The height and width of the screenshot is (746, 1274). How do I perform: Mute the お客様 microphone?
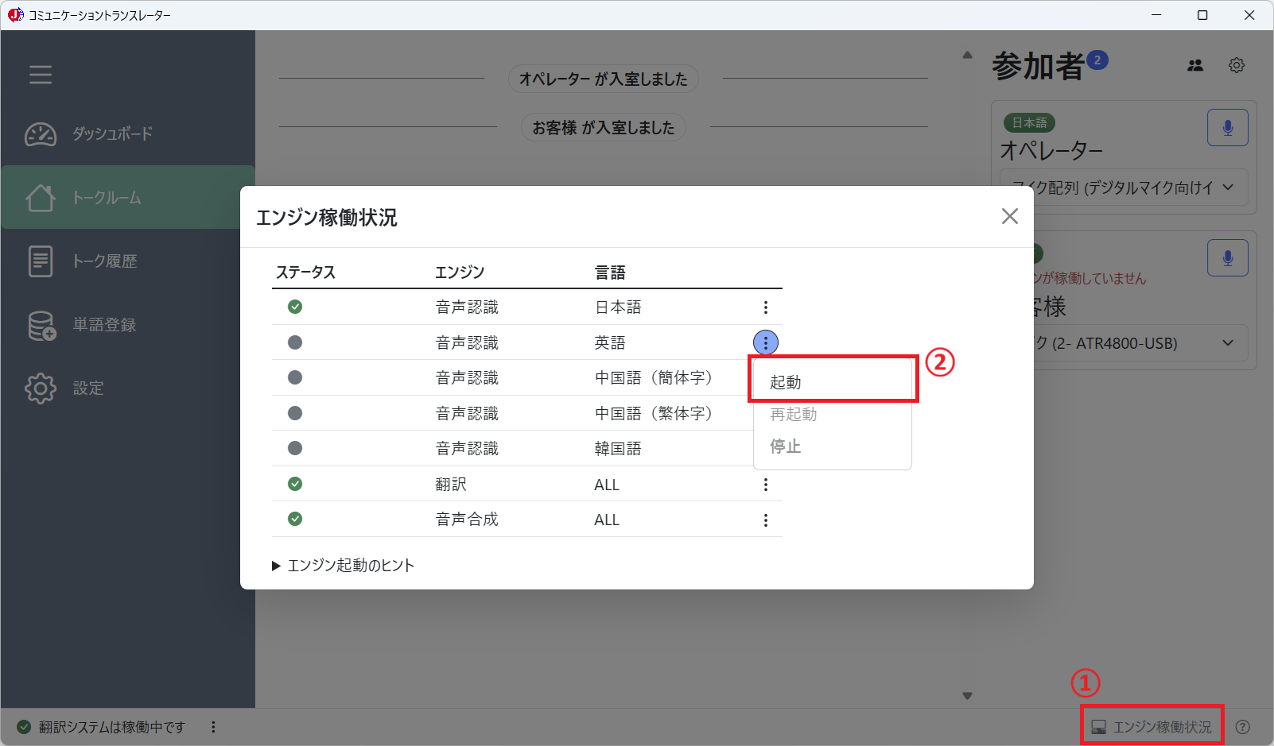tap(1227, 257)
